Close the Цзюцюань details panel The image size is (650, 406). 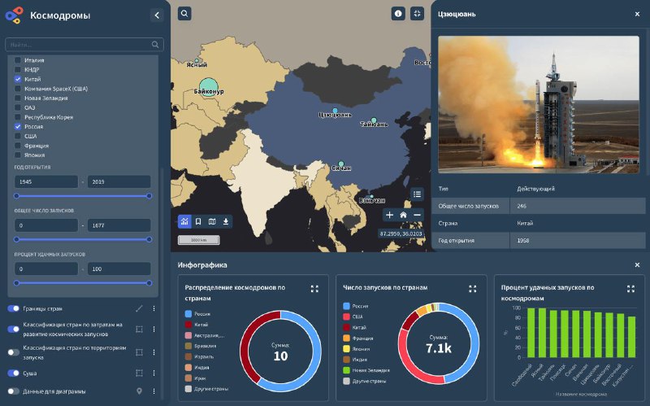tap(637, 14)
